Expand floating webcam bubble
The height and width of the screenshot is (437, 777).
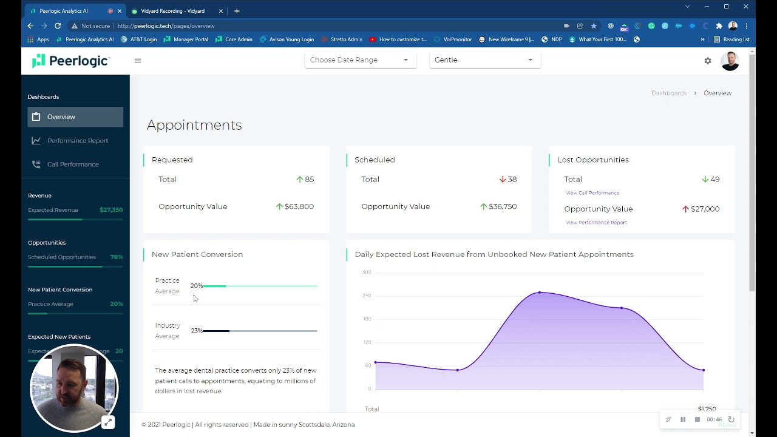[107, 422]
